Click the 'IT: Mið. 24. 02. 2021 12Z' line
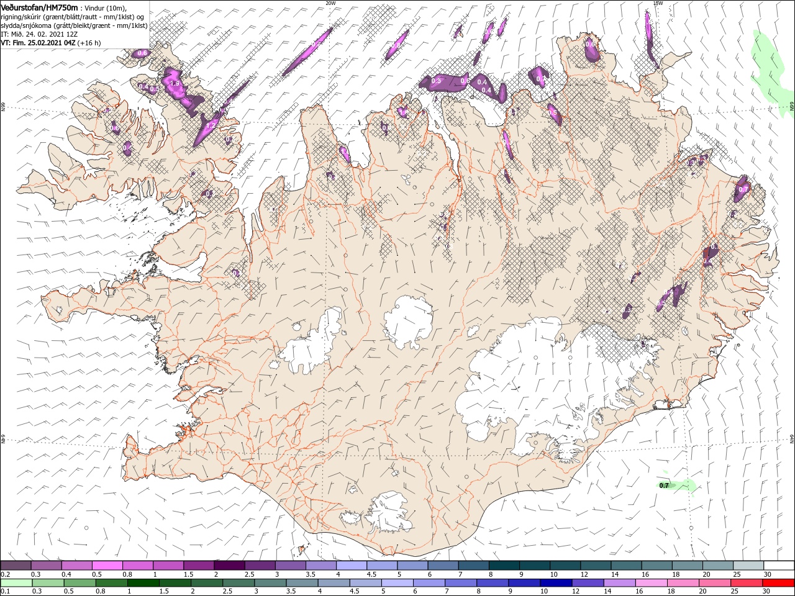 tap(39, 34)
